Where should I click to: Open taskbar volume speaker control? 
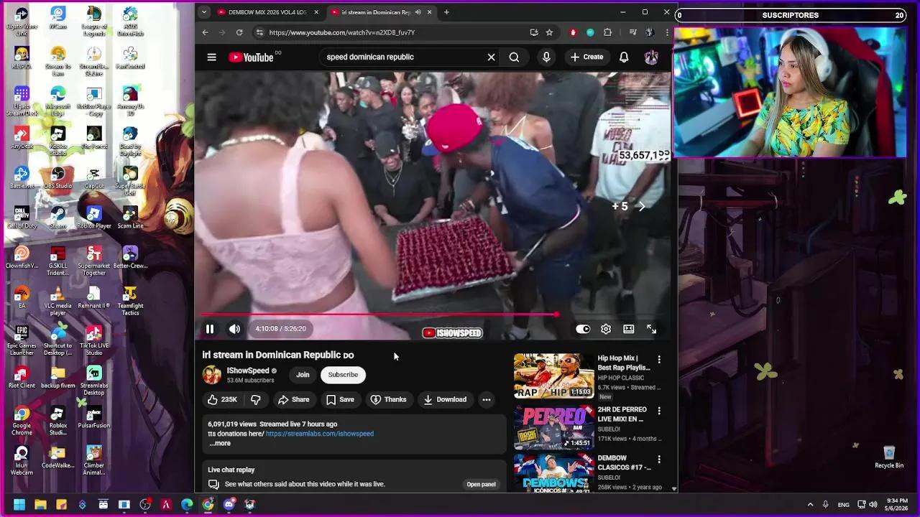873,505
